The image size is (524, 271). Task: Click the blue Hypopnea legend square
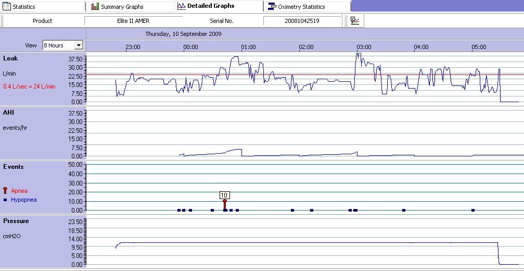tap(5, 200)
